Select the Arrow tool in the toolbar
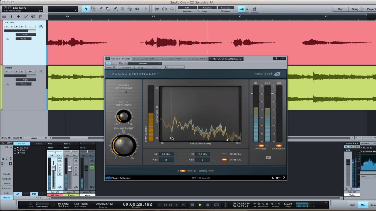Image resolution: width=376 pixels, height=211 pixels. click(x=86, y=9)
